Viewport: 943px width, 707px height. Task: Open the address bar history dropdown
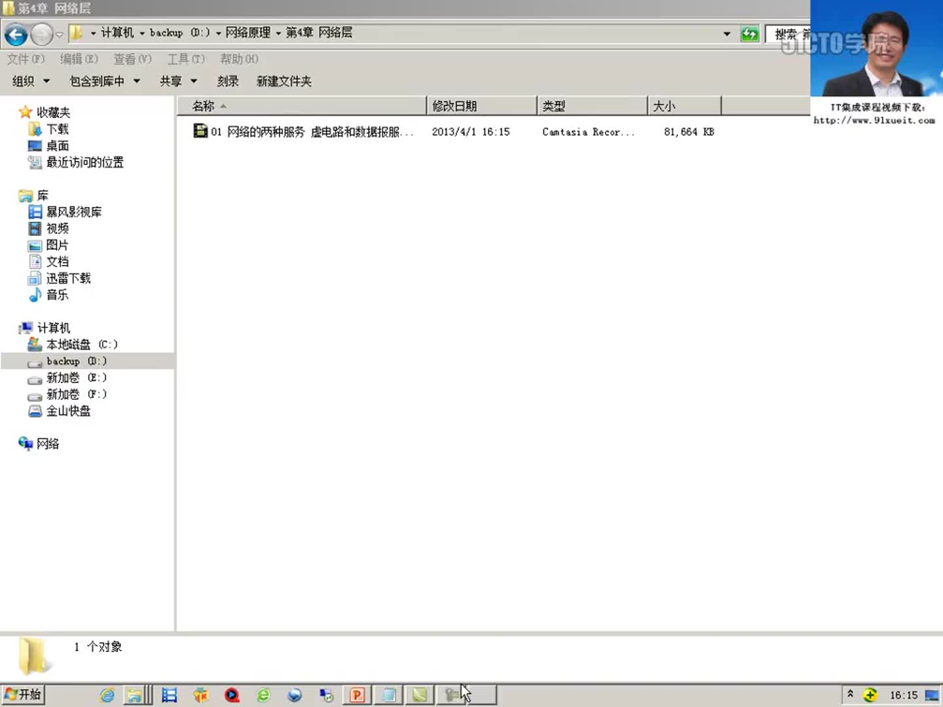[x=727, y=33]
